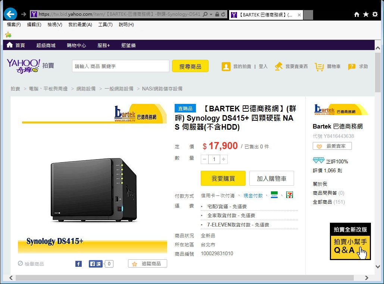Click the quantity input field

tap(214, 160)
